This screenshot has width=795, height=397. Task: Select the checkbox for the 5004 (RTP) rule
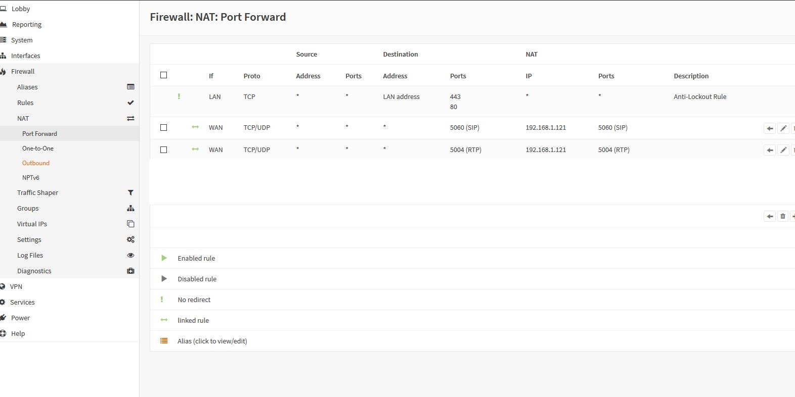163,150
